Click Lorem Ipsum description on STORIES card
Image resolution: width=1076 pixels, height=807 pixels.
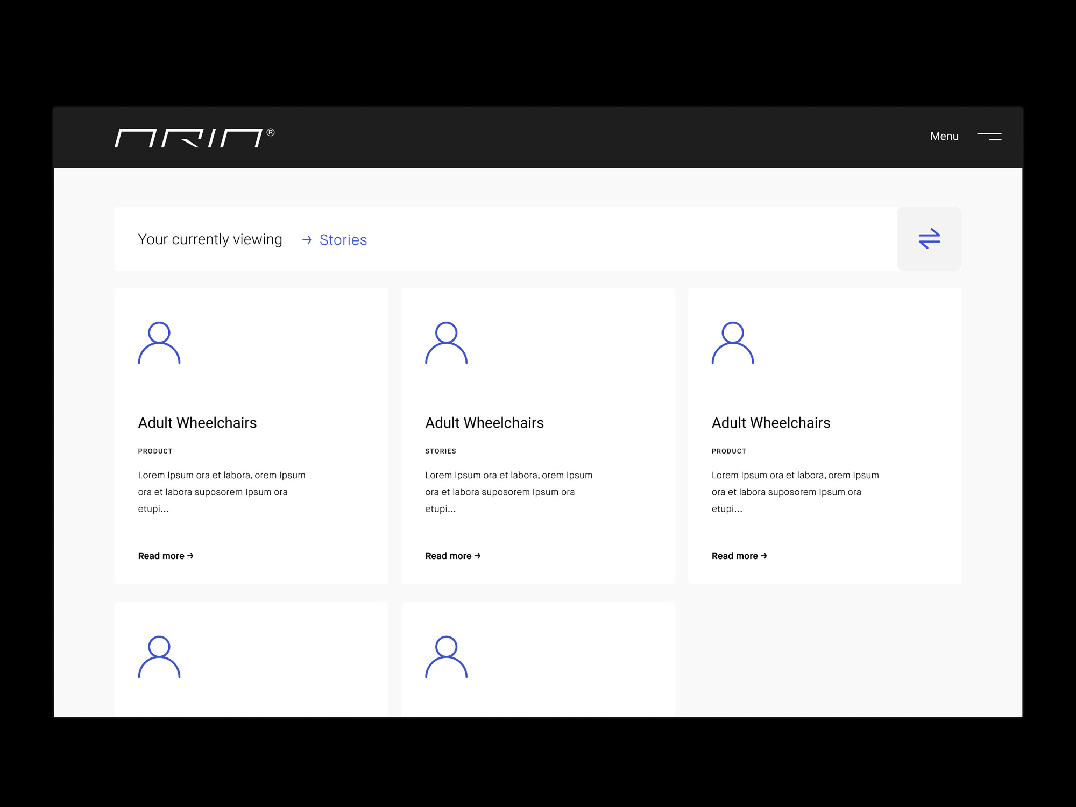click(x=509, y=492)
